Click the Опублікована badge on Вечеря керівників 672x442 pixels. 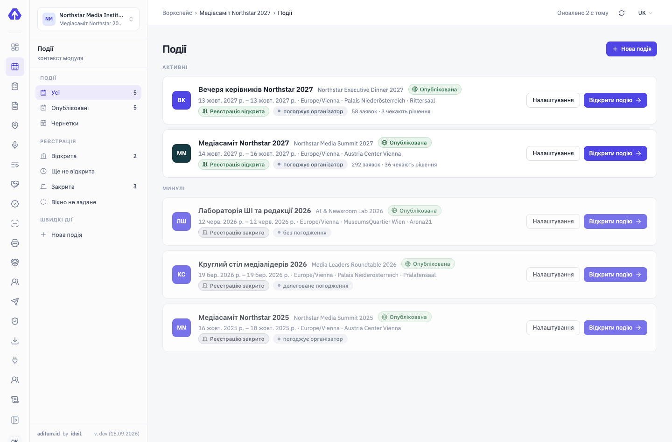tap(435, 90)
